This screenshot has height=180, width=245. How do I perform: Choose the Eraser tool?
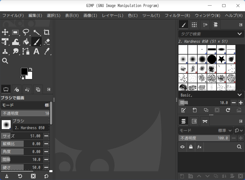47,42
